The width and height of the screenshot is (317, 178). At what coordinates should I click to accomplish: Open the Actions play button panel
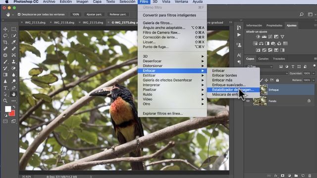(x=239, y=35)
